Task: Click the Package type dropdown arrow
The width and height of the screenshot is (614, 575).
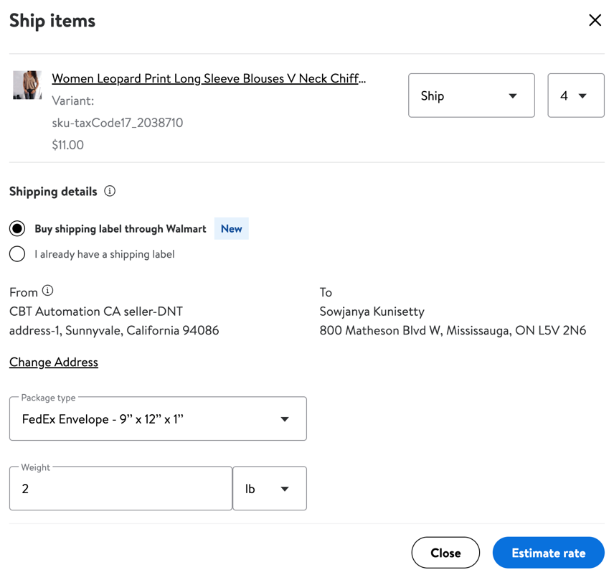Action: [285, 419]
